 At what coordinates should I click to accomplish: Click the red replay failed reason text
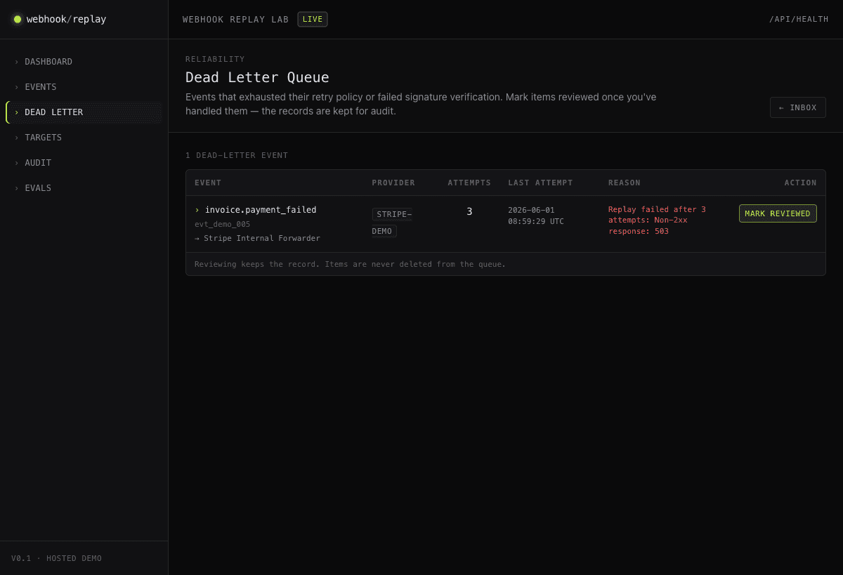pos(657,220)
